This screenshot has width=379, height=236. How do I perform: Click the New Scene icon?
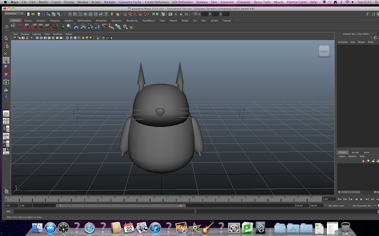pos(28,14)
